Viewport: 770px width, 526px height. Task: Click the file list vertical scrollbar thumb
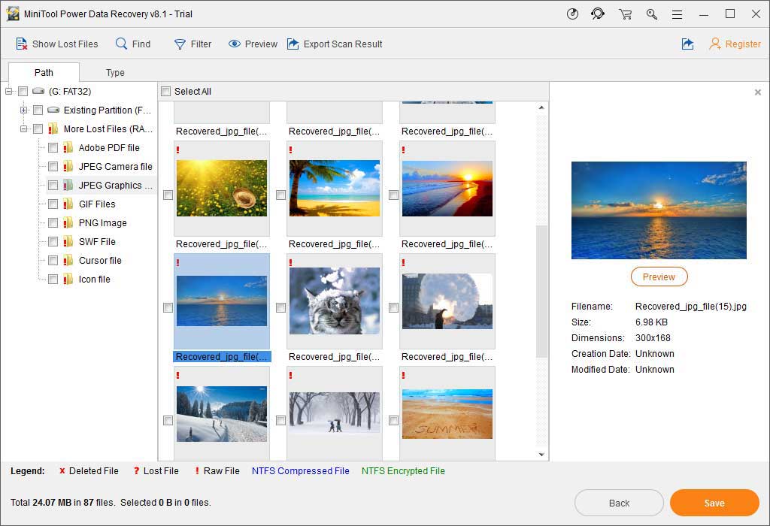pyautogui.click(x=541, y=291)
